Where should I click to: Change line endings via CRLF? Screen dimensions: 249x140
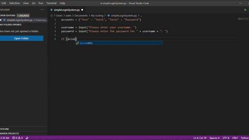point(235,138)
